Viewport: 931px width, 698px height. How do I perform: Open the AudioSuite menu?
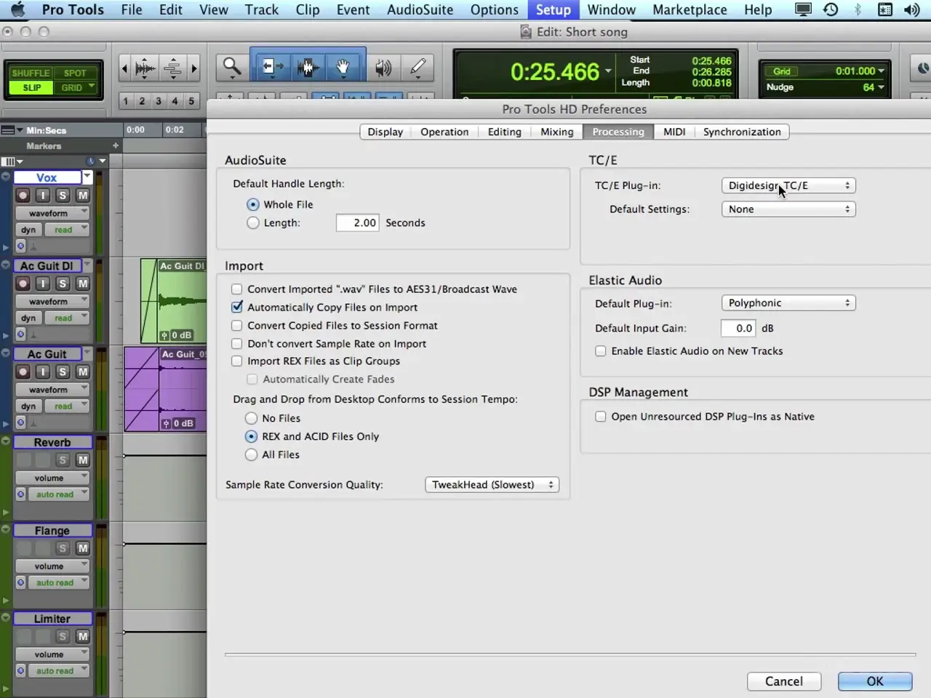(x=420, y=9)
